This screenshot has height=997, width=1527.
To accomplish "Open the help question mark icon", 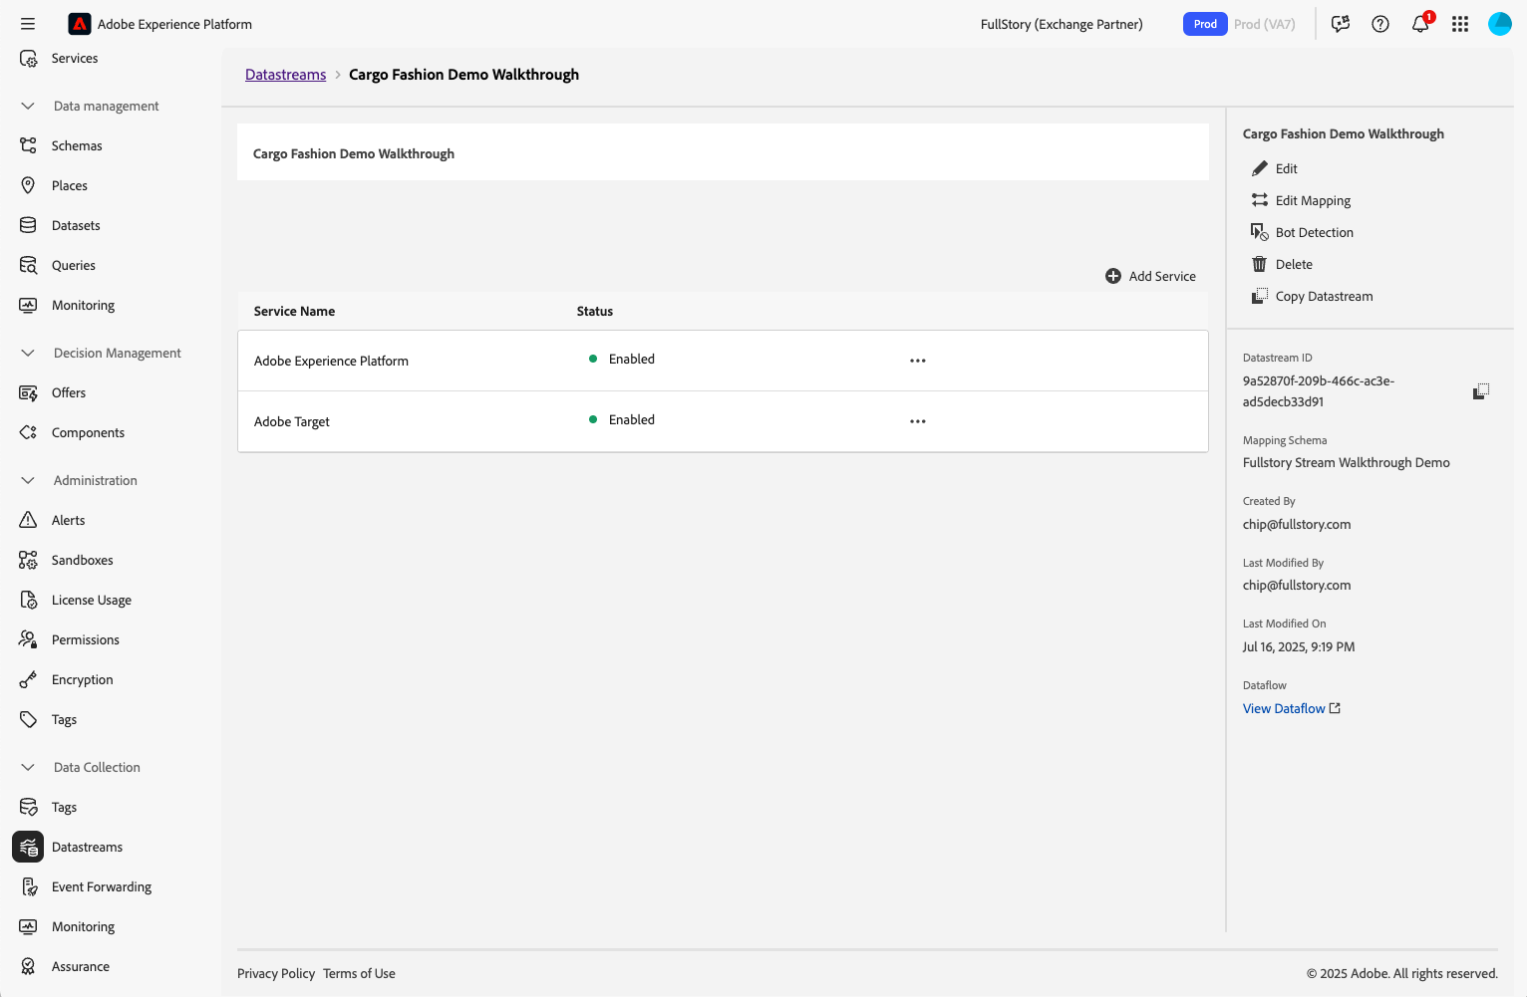I will click(1380, 24).
